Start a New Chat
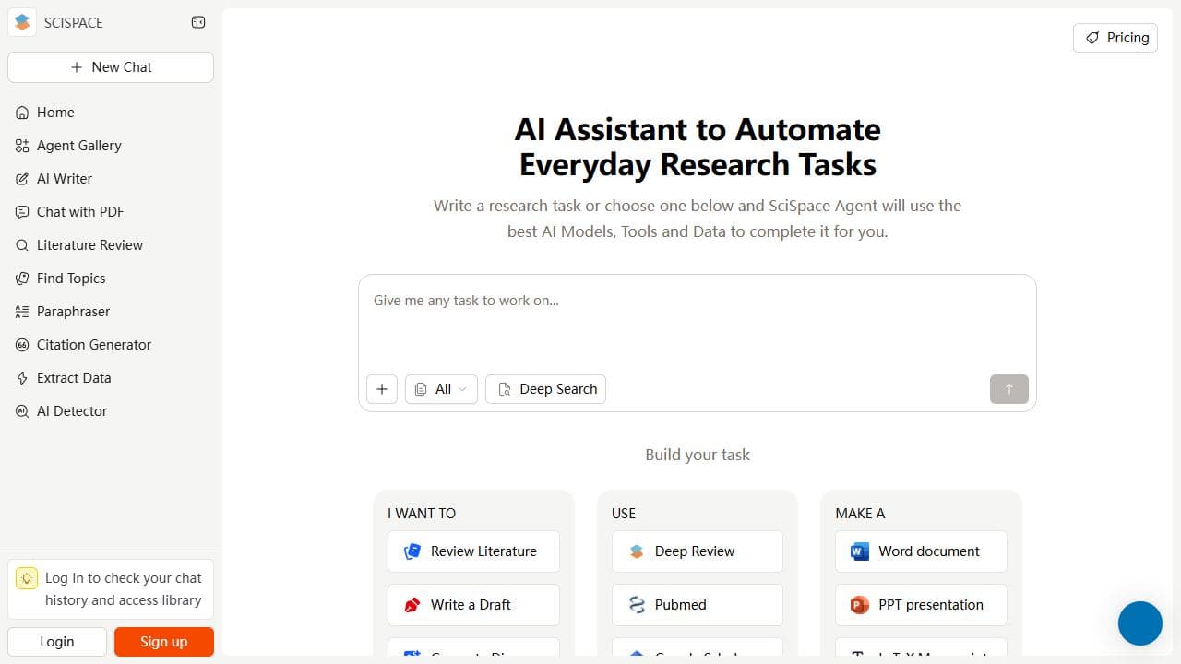1181x664 pixels. click(111, 67)
